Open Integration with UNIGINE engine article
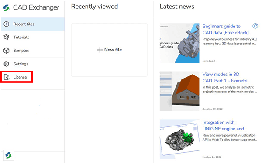 click(x=225, y=126)
